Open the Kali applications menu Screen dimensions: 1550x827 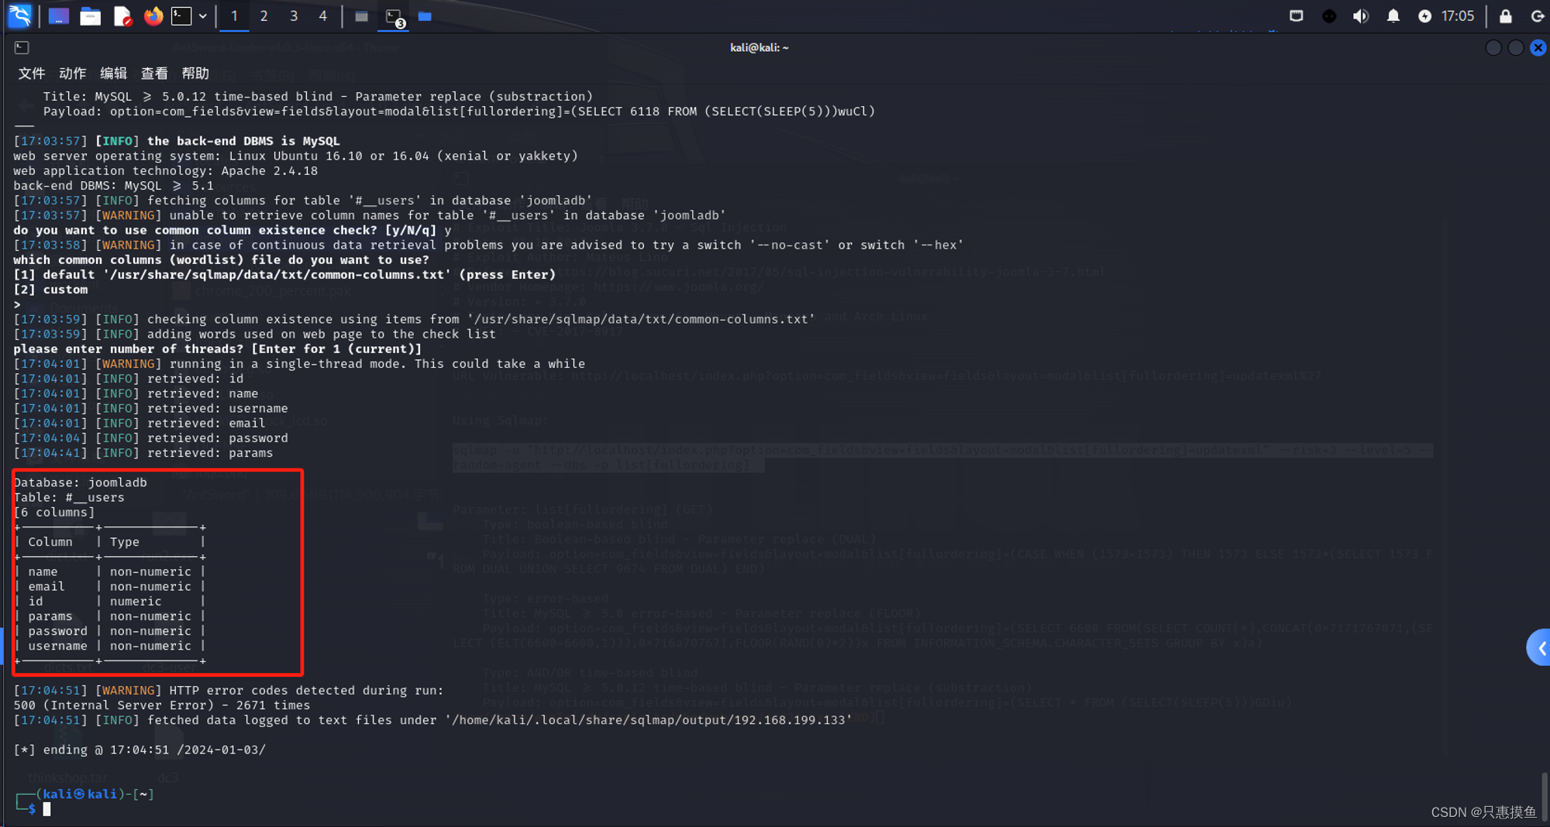19,15
